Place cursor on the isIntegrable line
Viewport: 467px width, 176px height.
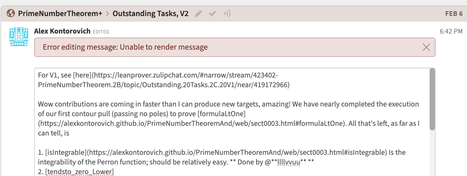(222, 152)
